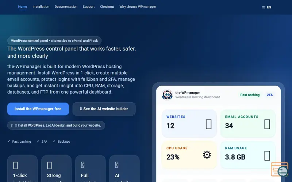The width and height of the screenshot is (292, 182).
Task: Click Install the-WPmanager free button
Action: [38, 109]
